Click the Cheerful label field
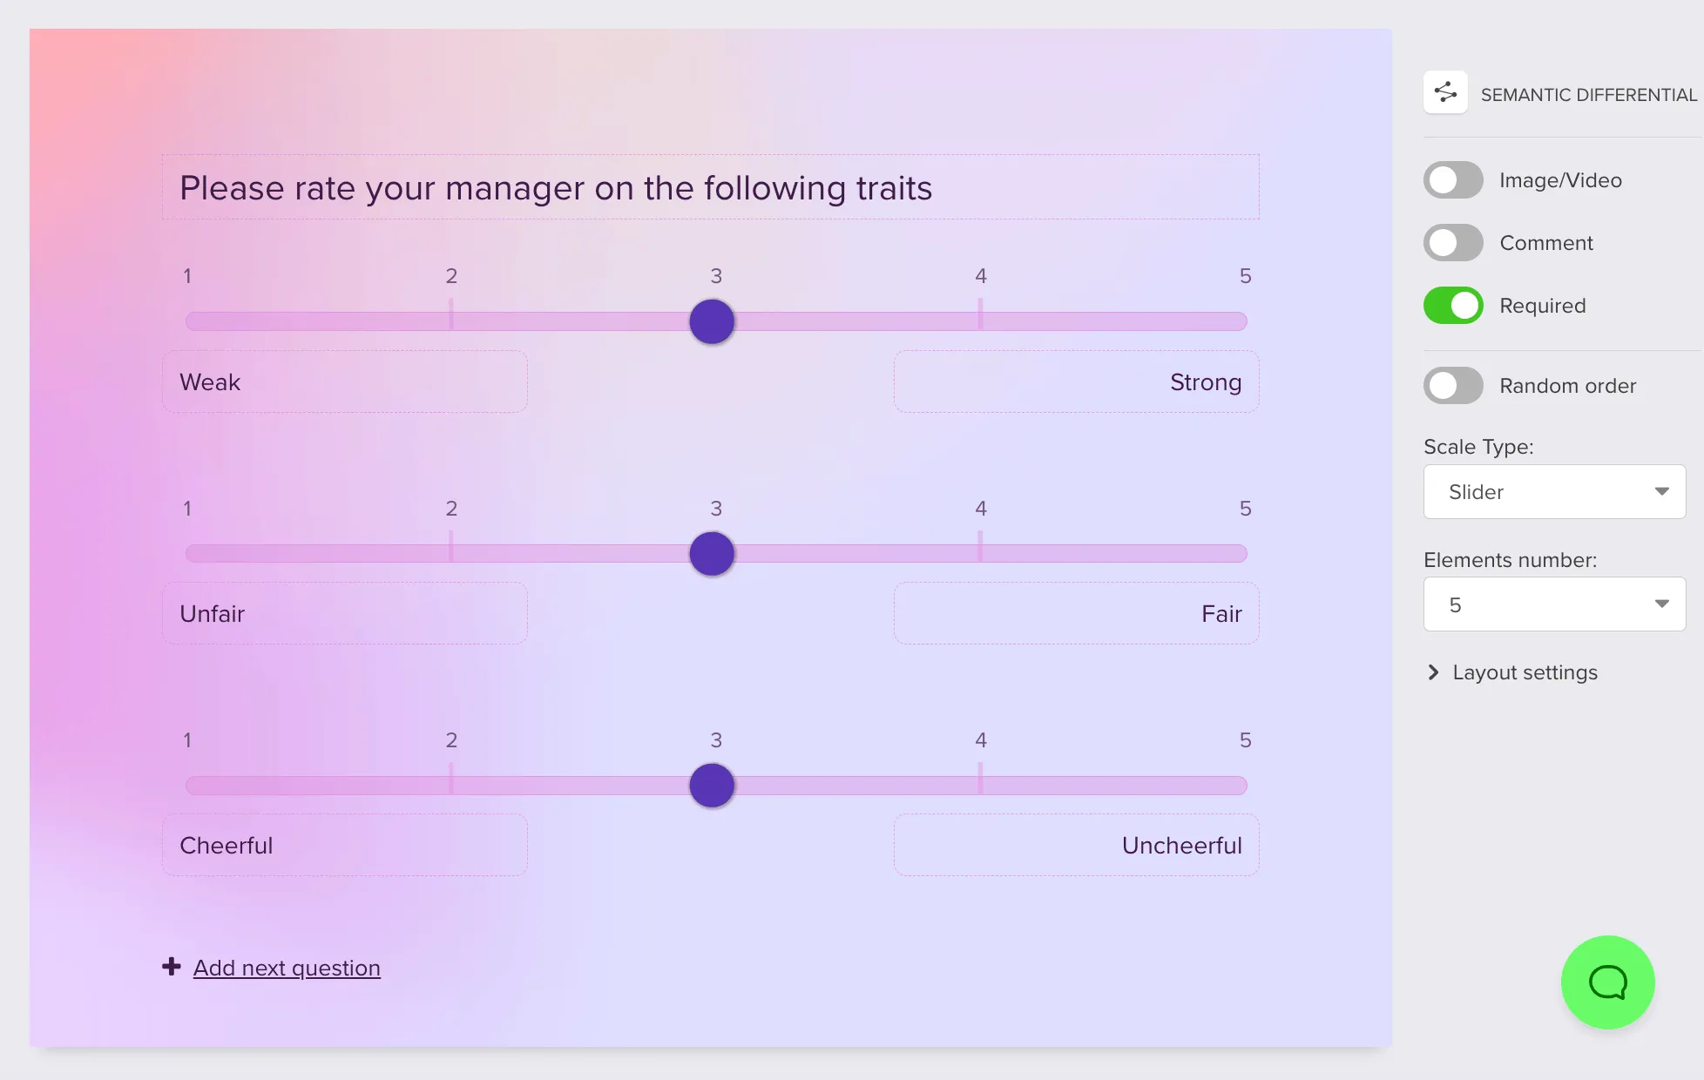The height and width of the screenshot is (1080, 1704). pyautogui.click(x=344, y=846)
